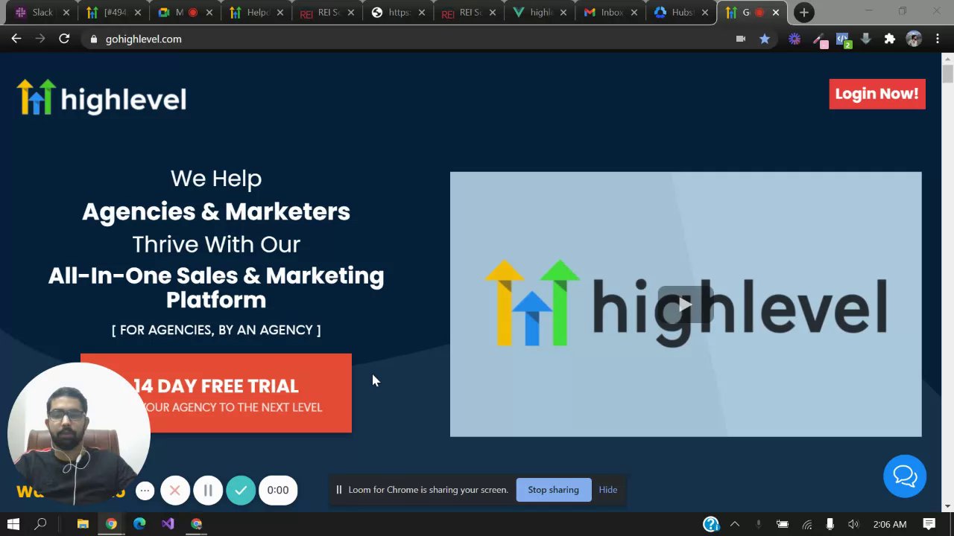Click the page vertical scrollbar thumb

click(x=947, y=74)
